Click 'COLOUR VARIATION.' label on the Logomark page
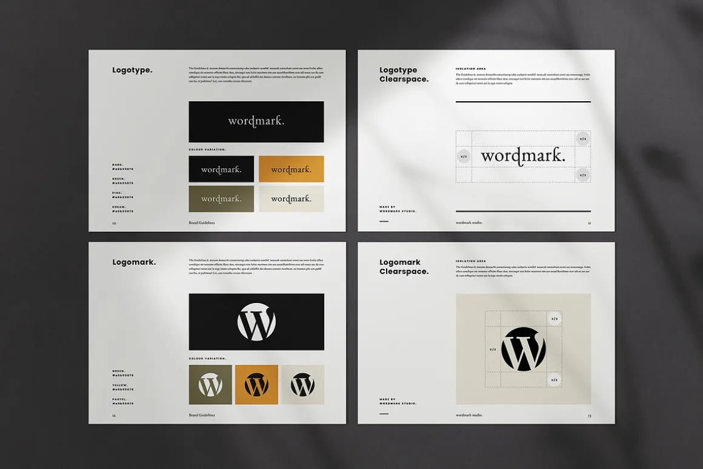 [207, 358]
